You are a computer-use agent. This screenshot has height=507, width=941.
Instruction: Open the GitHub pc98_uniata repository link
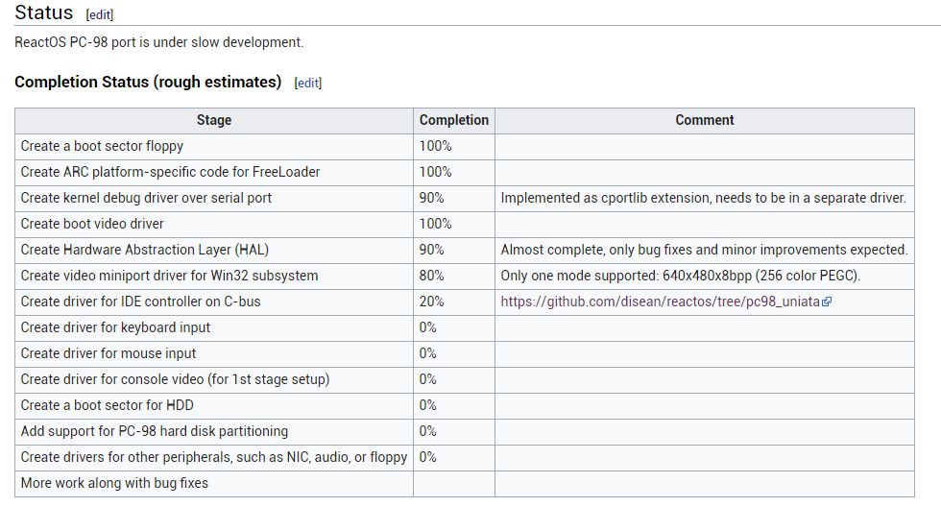coord(660,302)
